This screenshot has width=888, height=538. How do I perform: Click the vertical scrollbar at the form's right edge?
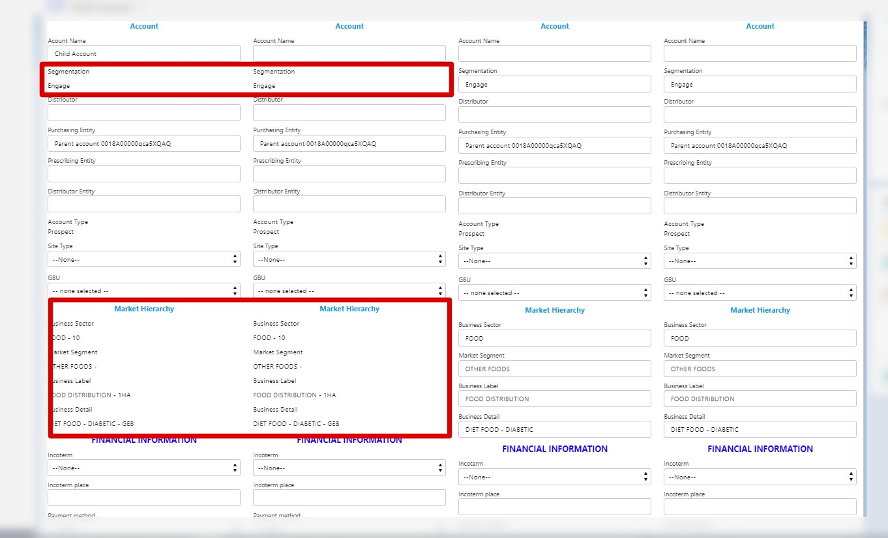pos(865,268)
